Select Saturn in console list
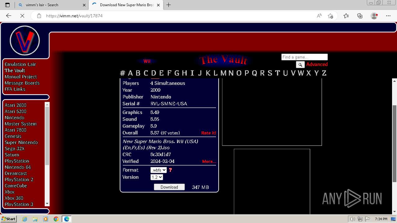Viewport: 397px width, 223px height. (x=12, y=155)
